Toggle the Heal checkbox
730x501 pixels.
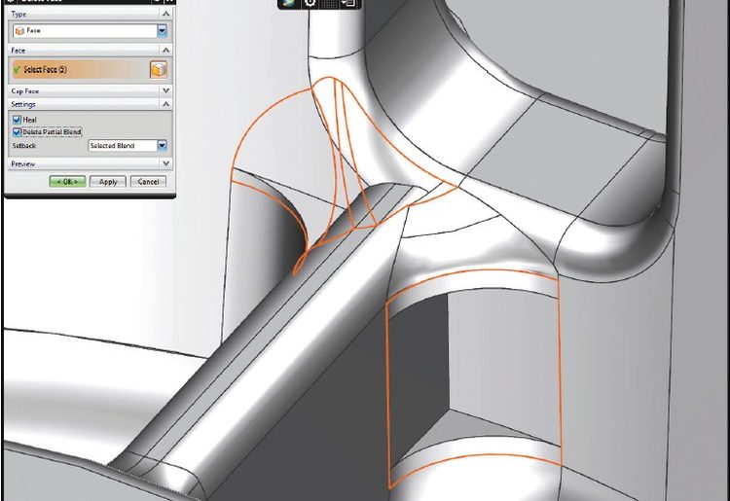click(17, 120)
